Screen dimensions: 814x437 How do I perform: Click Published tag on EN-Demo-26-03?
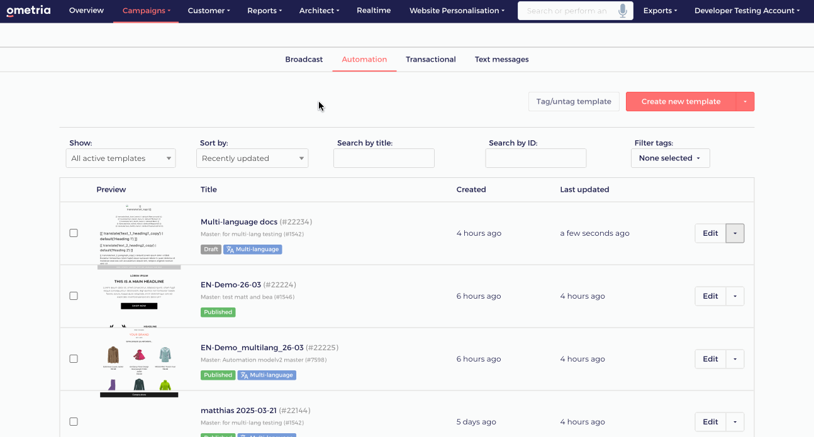tap(218, 312)
